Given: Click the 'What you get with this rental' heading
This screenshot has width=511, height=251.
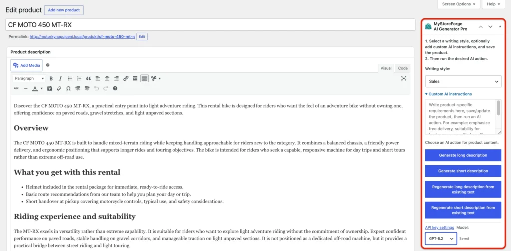Looking at the screenshot, I should pos(67,172).
